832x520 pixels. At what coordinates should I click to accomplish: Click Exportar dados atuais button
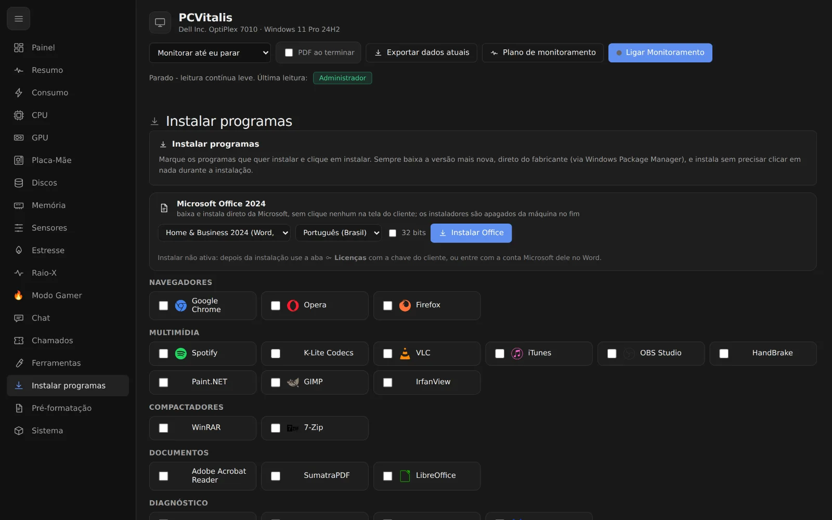tap(422, 53)
